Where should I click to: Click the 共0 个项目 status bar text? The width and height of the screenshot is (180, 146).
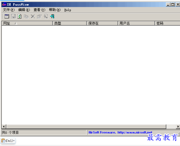(10, 133)
